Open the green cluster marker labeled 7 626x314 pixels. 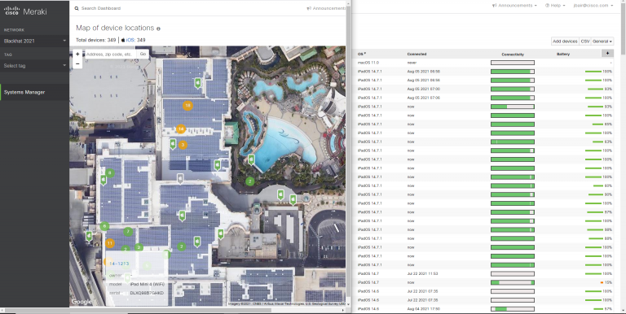click(128, 232)
